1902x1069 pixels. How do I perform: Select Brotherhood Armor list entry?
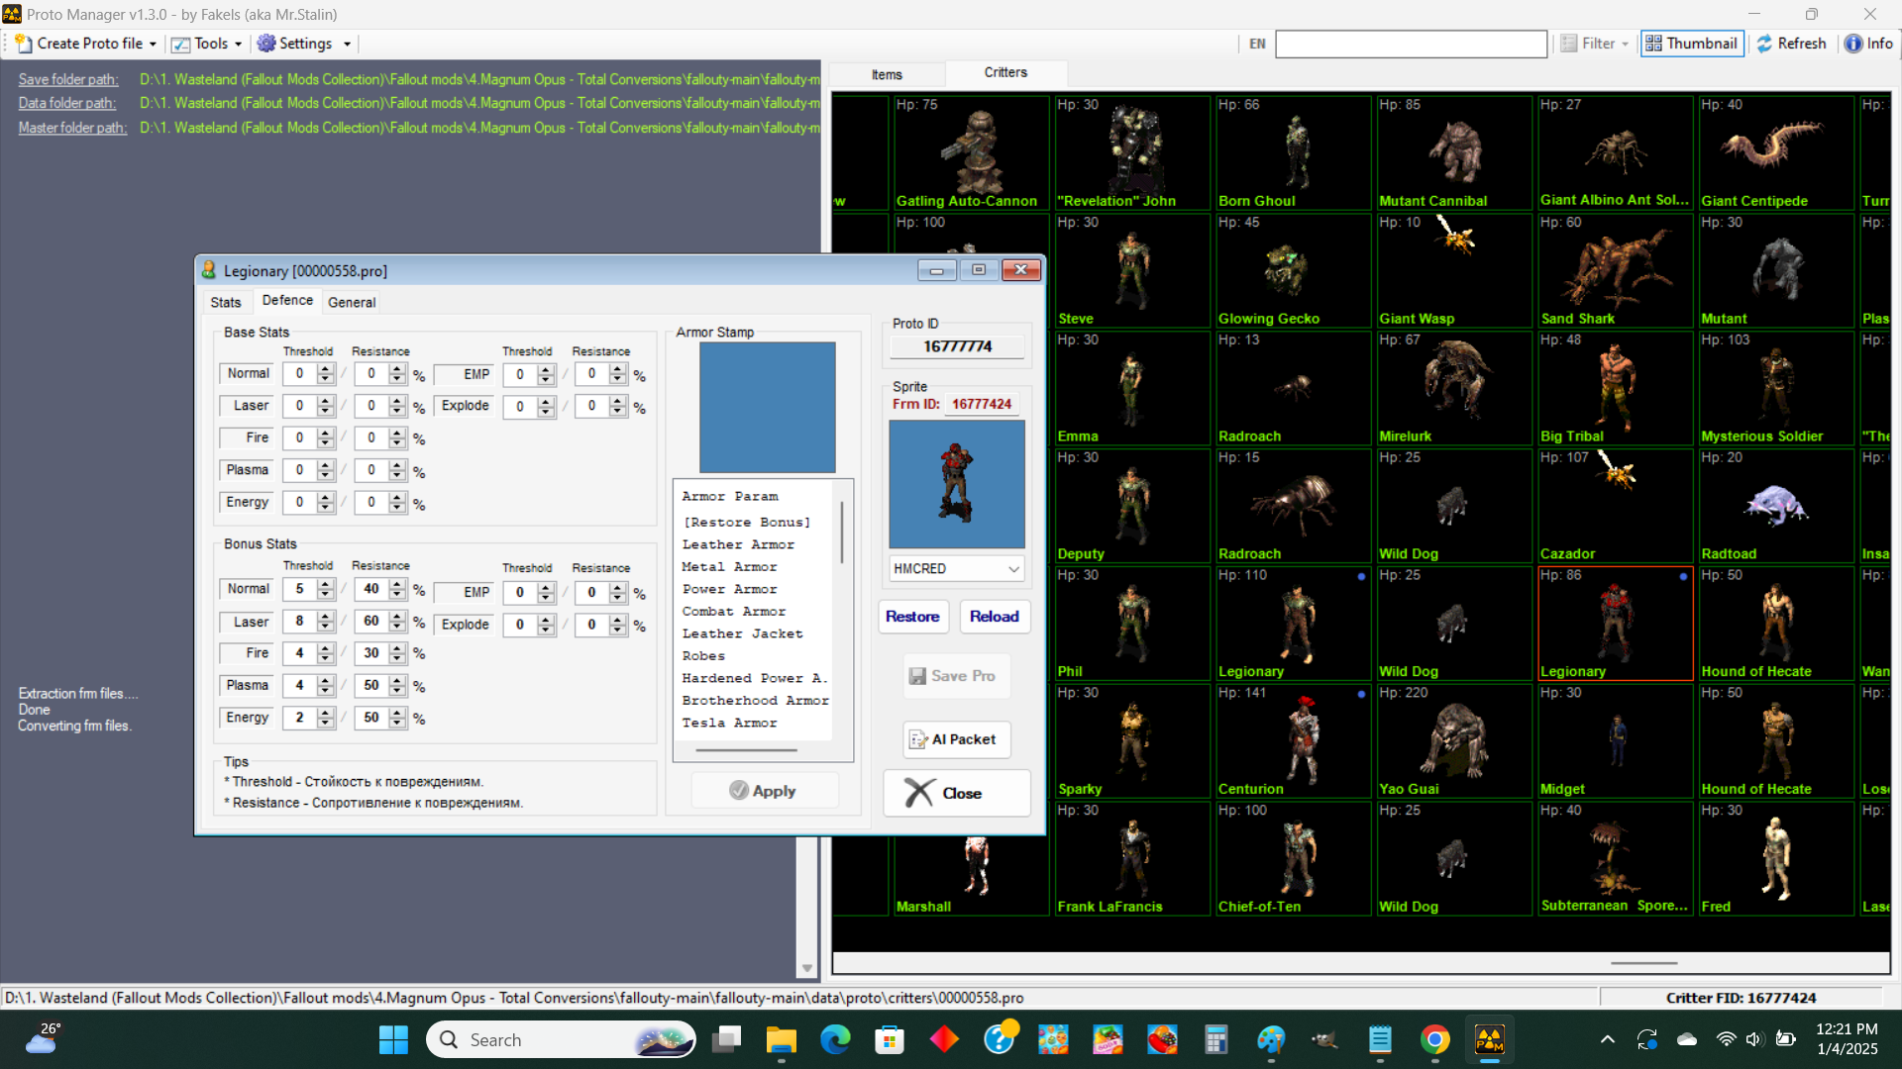(x=756, y=701)
